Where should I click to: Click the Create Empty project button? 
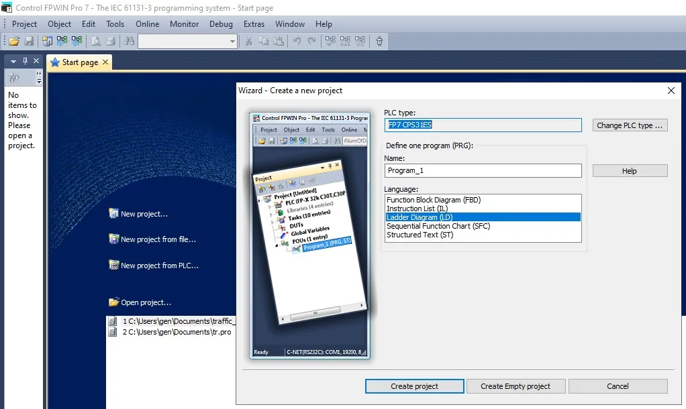[x=516, y=386]
